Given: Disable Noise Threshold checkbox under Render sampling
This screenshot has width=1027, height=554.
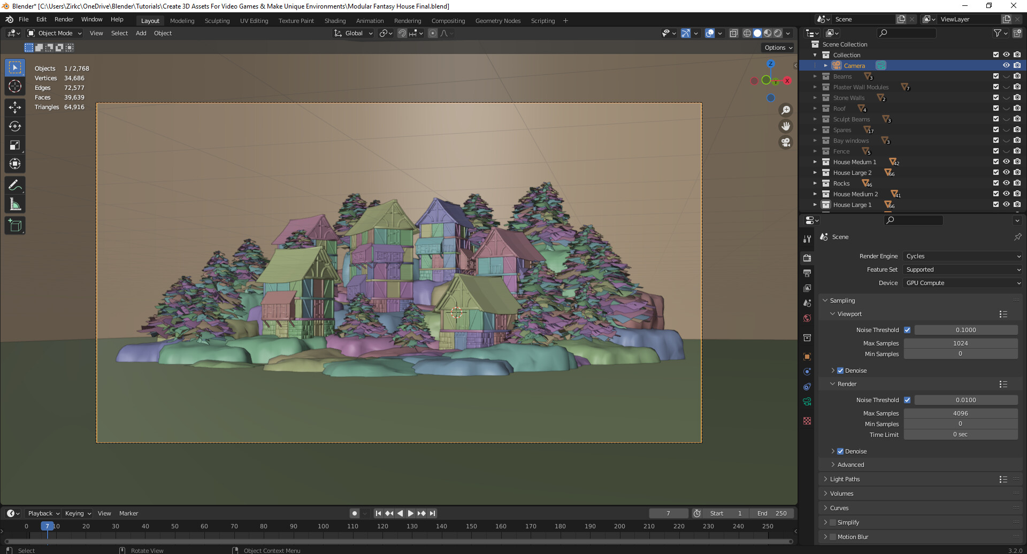Looking at the screenshot, I should point(907,399).
